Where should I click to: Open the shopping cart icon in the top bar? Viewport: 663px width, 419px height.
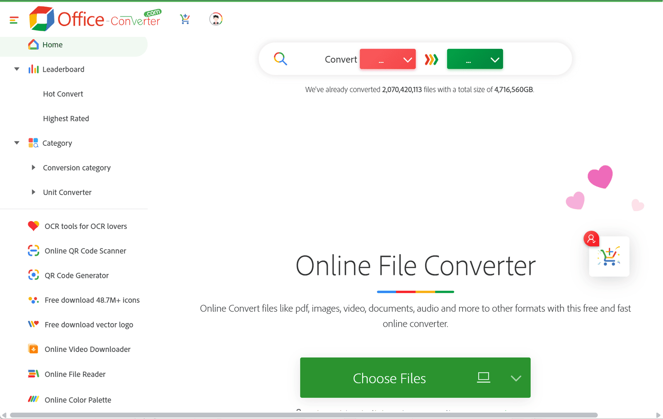pyautogui.click(x=185, y=19)
